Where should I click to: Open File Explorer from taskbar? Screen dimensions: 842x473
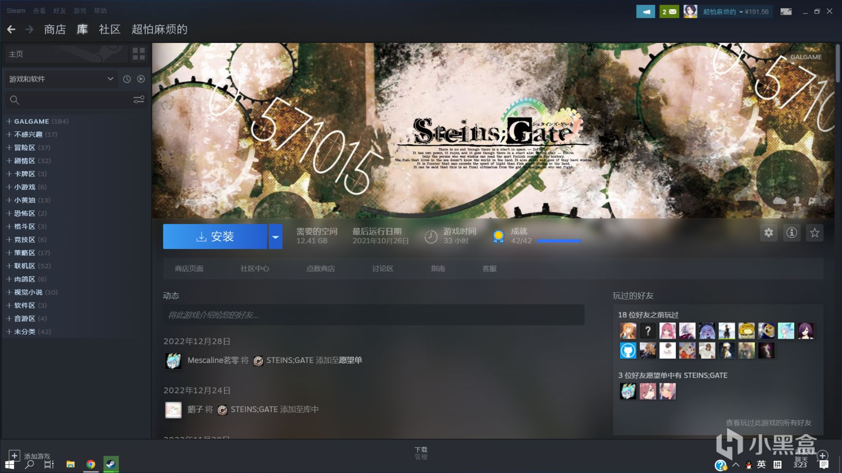click(x=71, y=465)
